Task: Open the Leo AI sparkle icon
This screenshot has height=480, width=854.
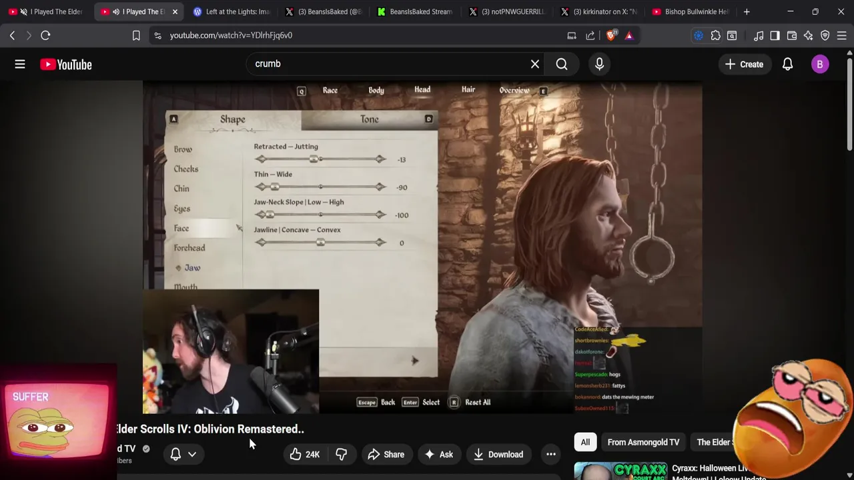Action: click(x=808, y=35)
